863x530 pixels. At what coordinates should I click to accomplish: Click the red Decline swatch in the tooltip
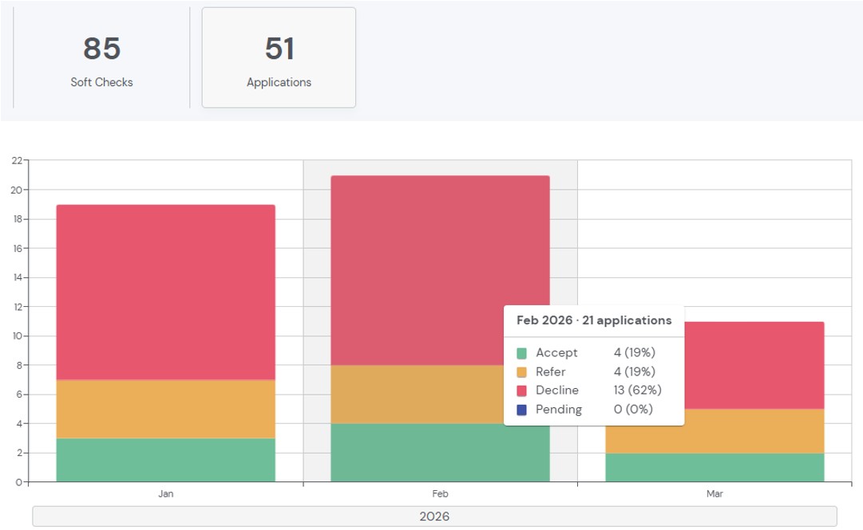click(522, 391)
